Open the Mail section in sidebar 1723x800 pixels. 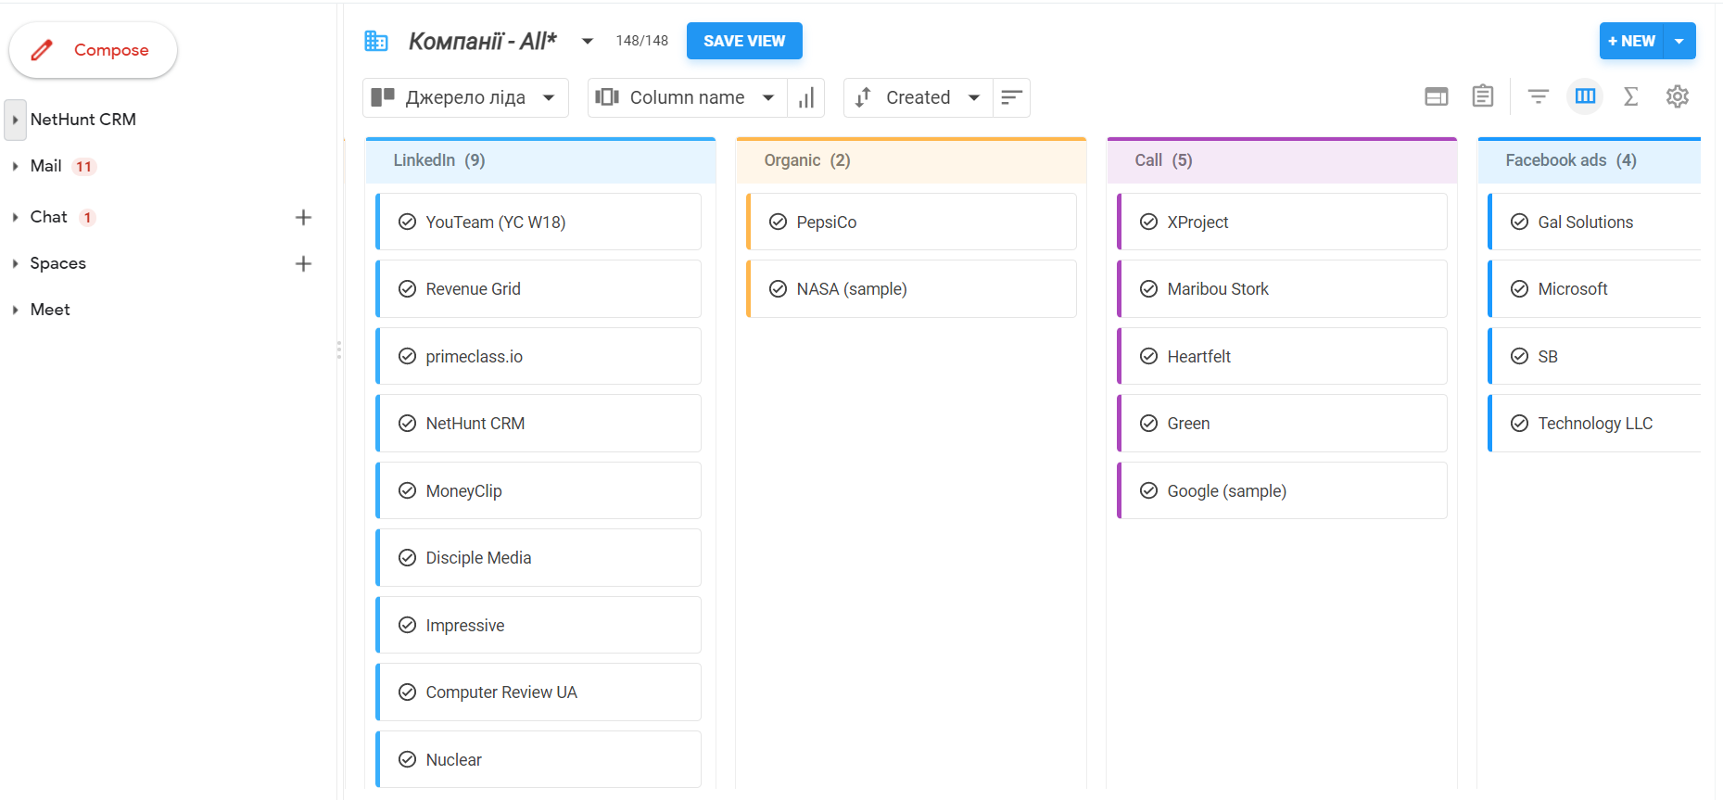pyautogui.click(x=45, y=166)
